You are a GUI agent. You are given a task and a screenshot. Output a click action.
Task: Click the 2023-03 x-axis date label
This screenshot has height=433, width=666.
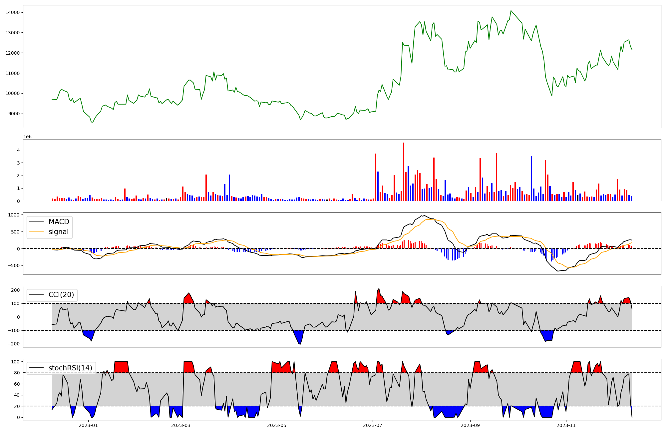181,425
